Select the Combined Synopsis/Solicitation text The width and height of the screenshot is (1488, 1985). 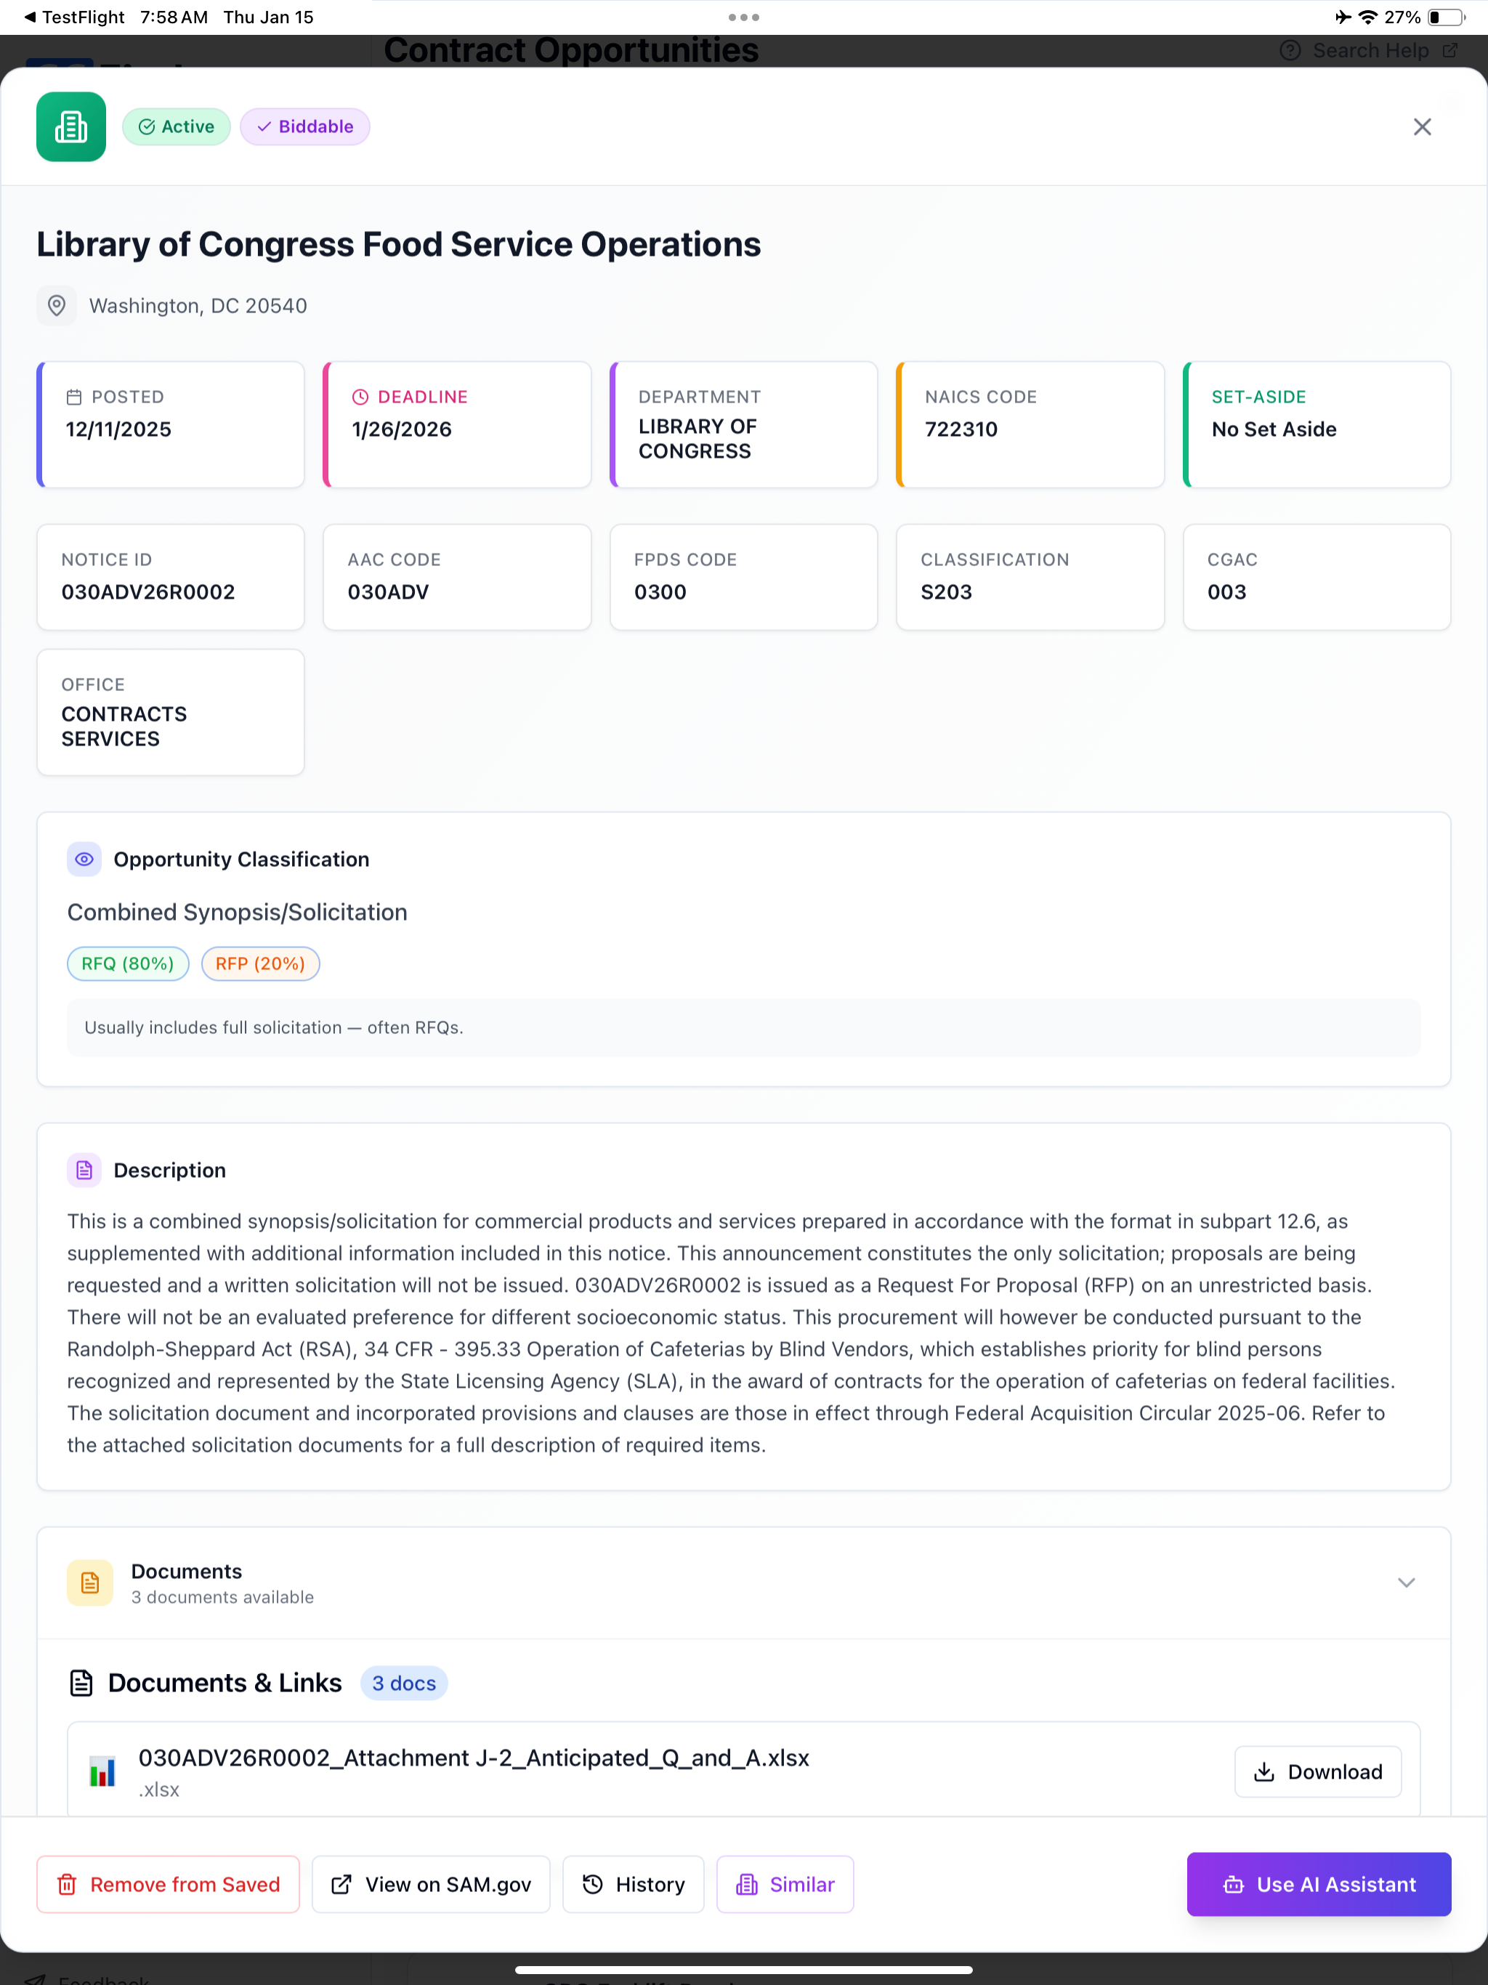[237, 913]
